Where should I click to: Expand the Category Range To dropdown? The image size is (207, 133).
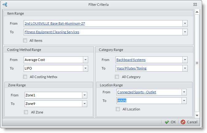tap(185, 68)
